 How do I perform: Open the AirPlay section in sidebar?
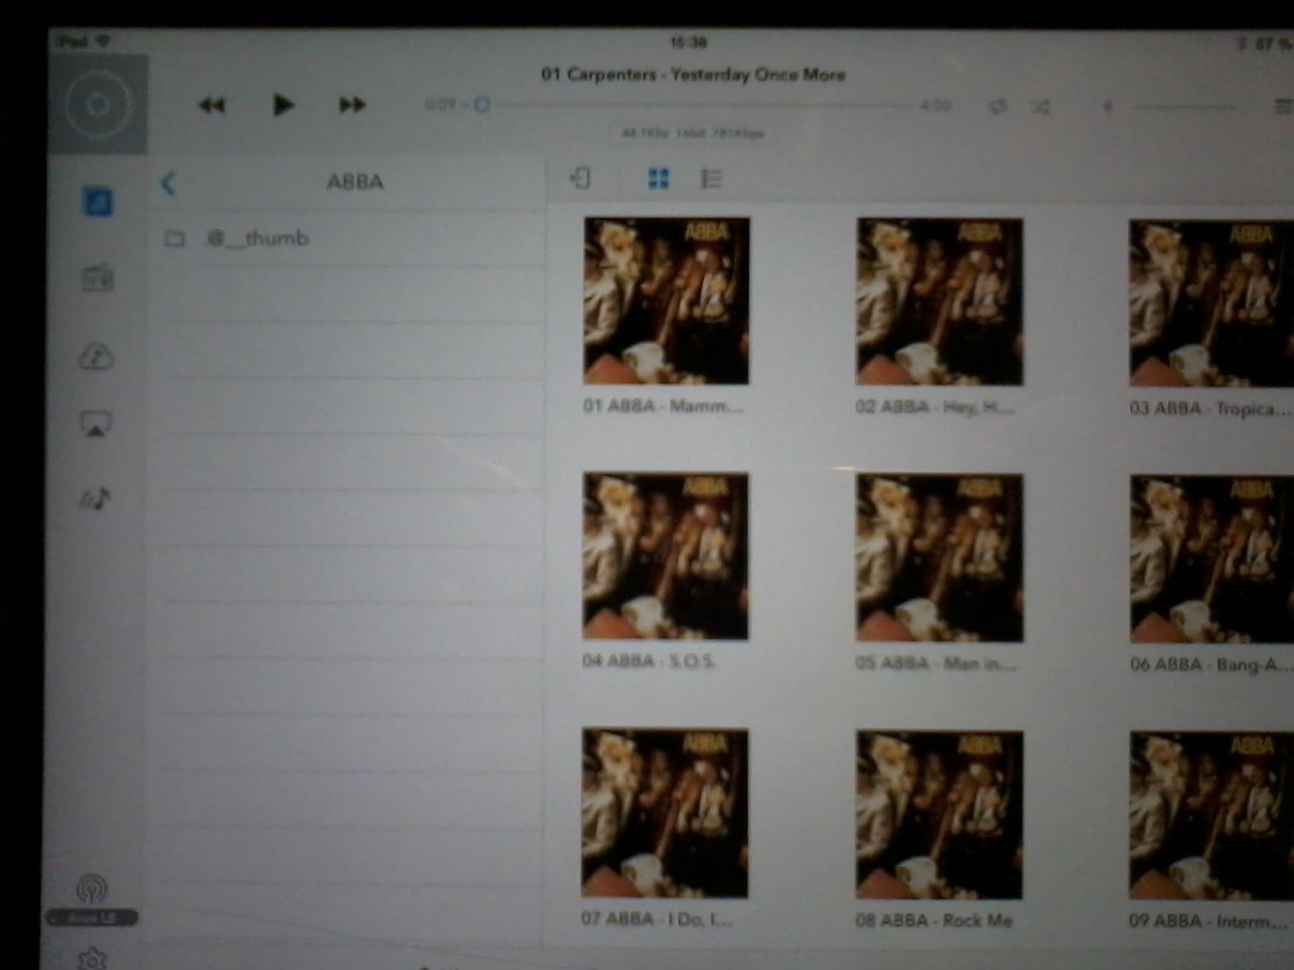96,424
